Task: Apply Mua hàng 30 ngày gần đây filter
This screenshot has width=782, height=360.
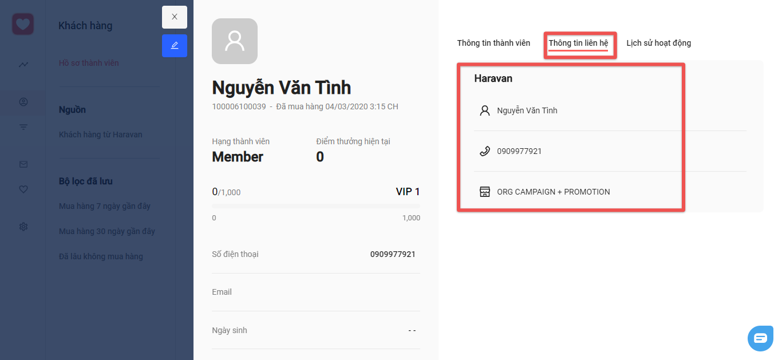Action: point(107,231)
